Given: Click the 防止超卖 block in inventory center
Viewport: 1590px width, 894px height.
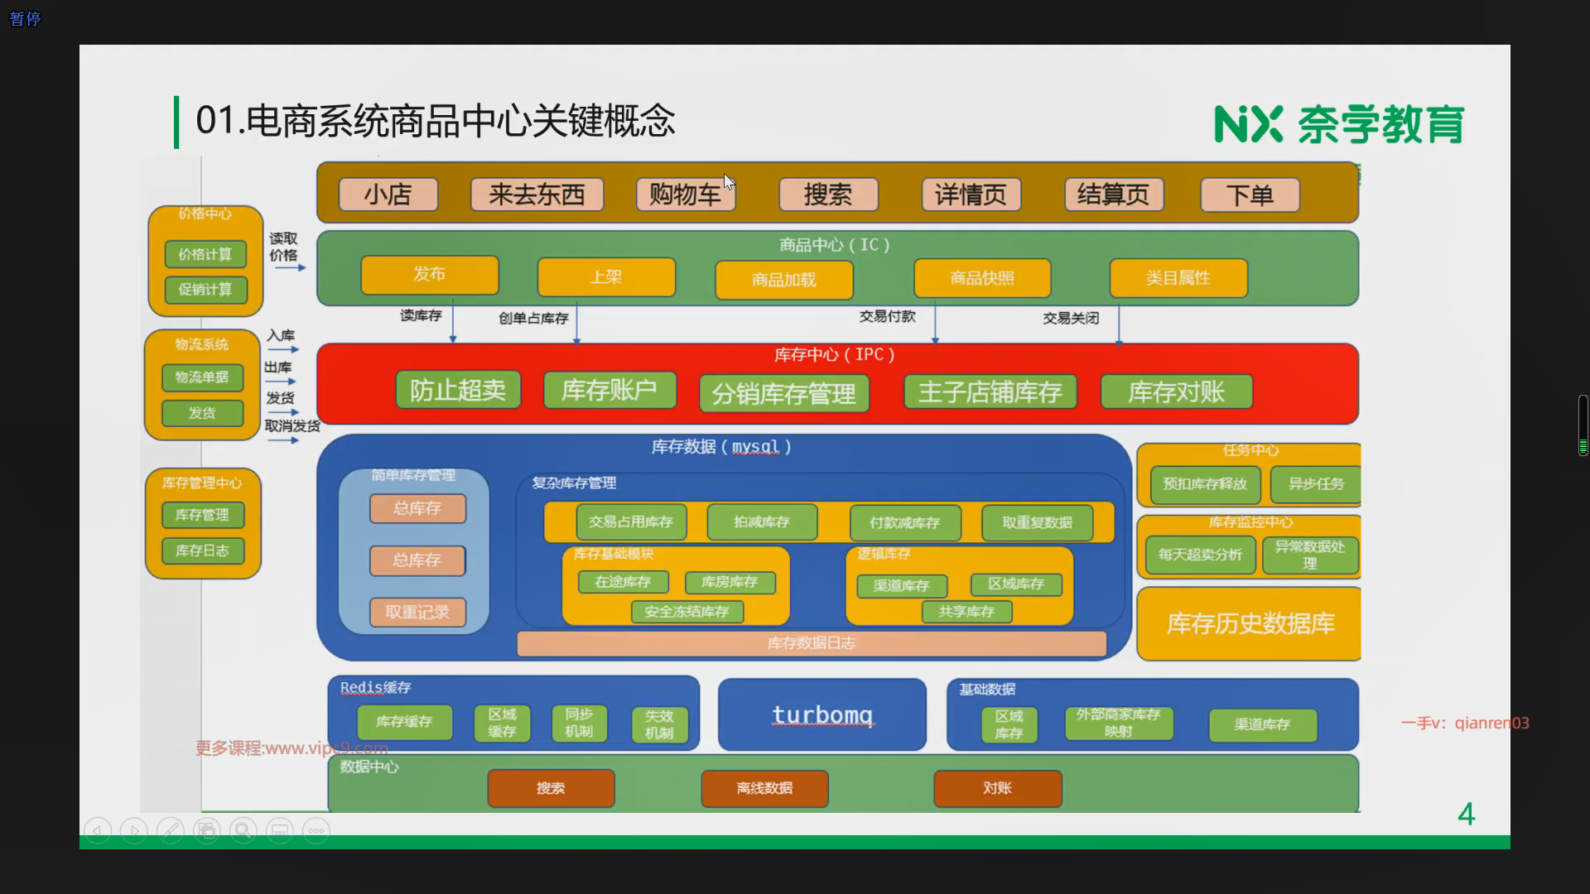Looking at the screenshot, I should click(x=457, y=390).
